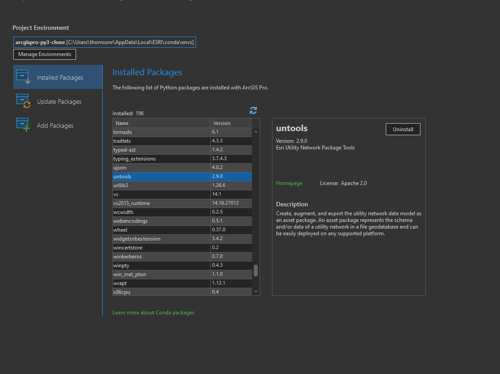Click the refresh packages icon
Screen dimensions: 500x374
[x=253, y=110]
